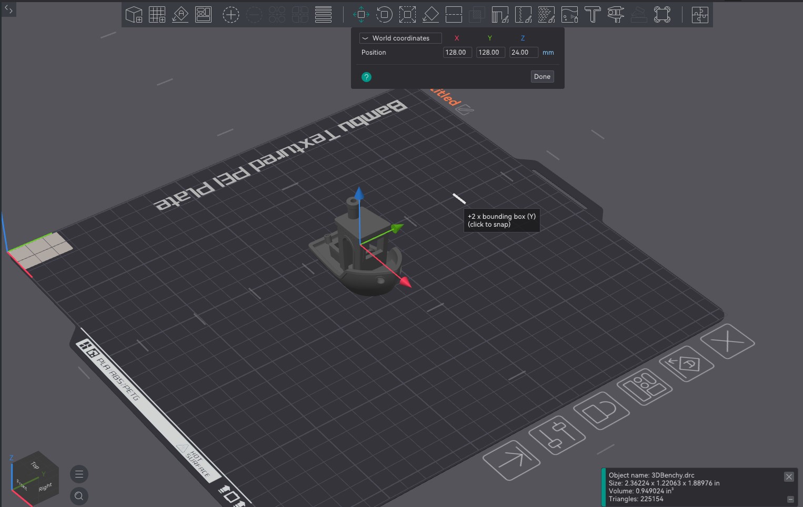Click the Right face of the view cube
The height and width of the screenshot is (507, 803).
45,487
